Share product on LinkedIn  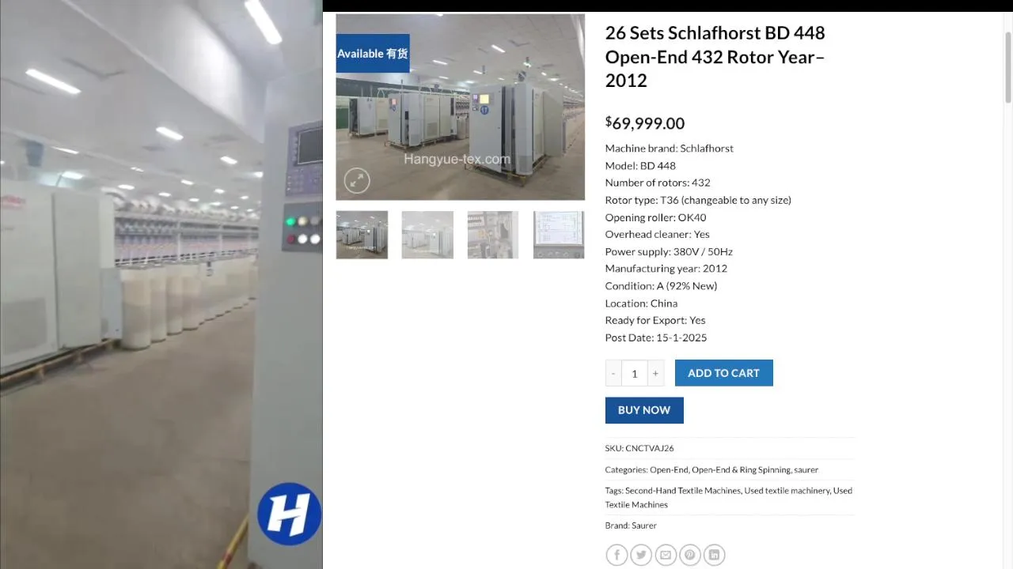(x=715, y=555)
